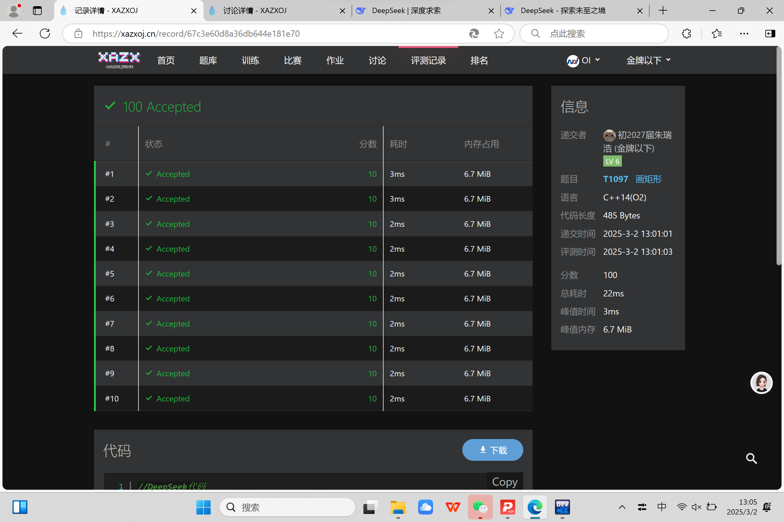Show hidden system tray icons chevron
This screenshot has width=784, height=522.
pyautogui.click(x=622, y=507)
